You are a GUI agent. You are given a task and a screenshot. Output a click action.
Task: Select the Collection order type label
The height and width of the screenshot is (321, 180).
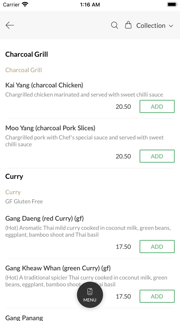(x=151, y=26)
